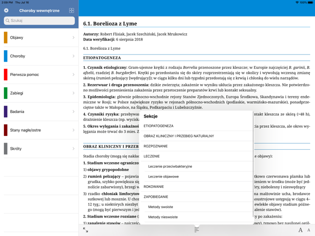This screenshot has width=315, height=236.
Task: Tap the magnifier icon in search field
Action: click(8, 20)
